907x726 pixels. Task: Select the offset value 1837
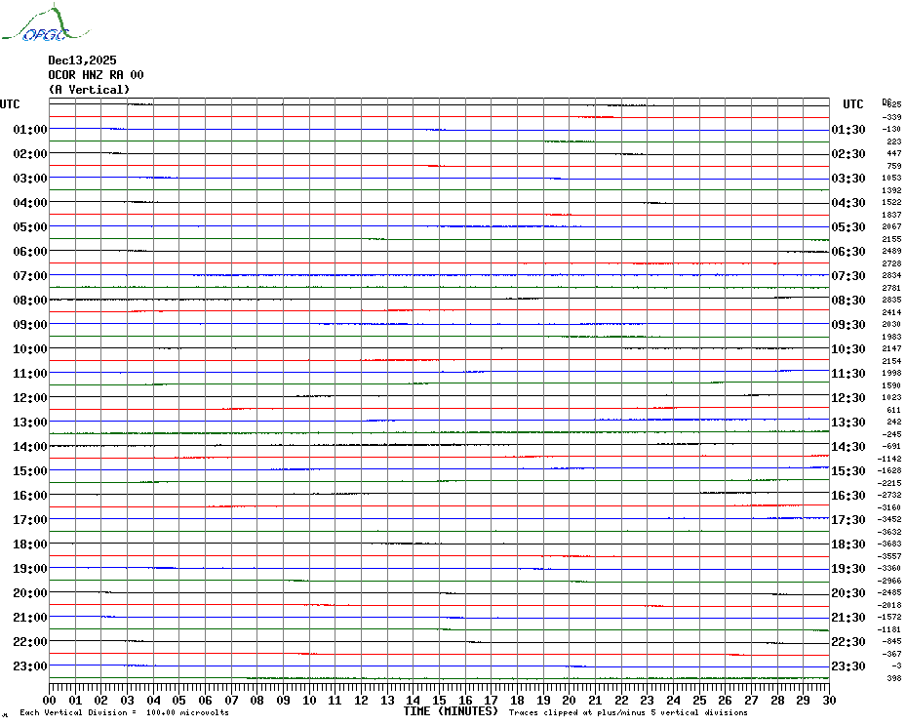click(x=891, y=215)
